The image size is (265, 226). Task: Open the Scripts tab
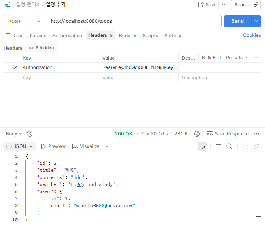(150, 36)
